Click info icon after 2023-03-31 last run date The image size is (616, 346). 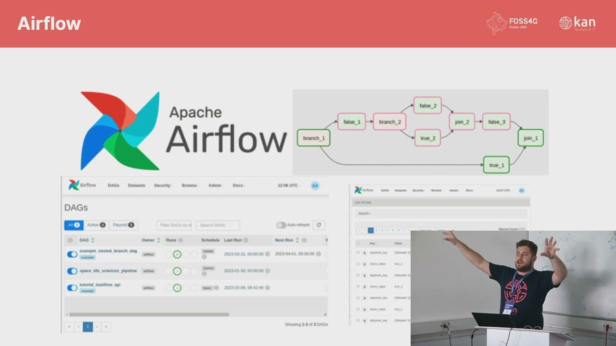click(268, 254)
